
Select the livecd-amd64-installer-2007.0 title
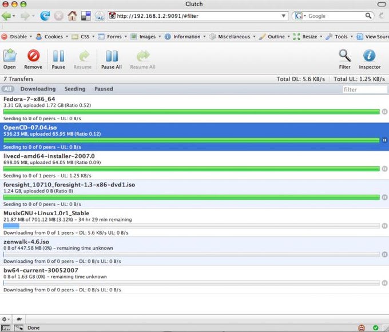click(x=49, y=156)
